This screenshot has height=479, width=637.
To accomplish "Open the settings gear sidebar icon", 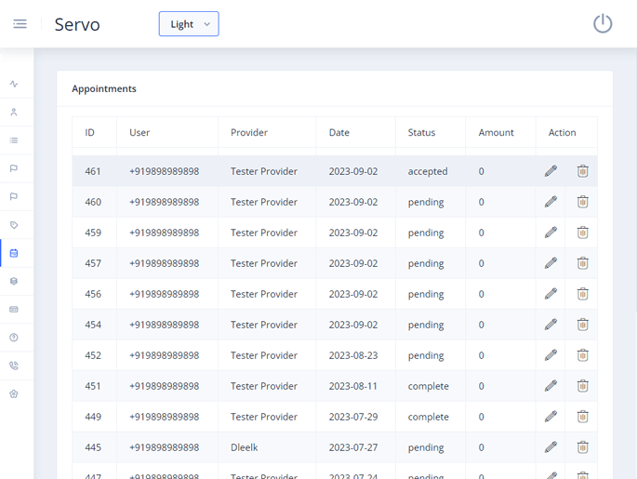I will (x=14, y=393).
